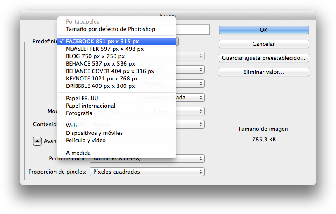Open the width units dropdown arrows
Viewport: 336px width, 214px height.
pyautogui.click(x=201, y=70)
